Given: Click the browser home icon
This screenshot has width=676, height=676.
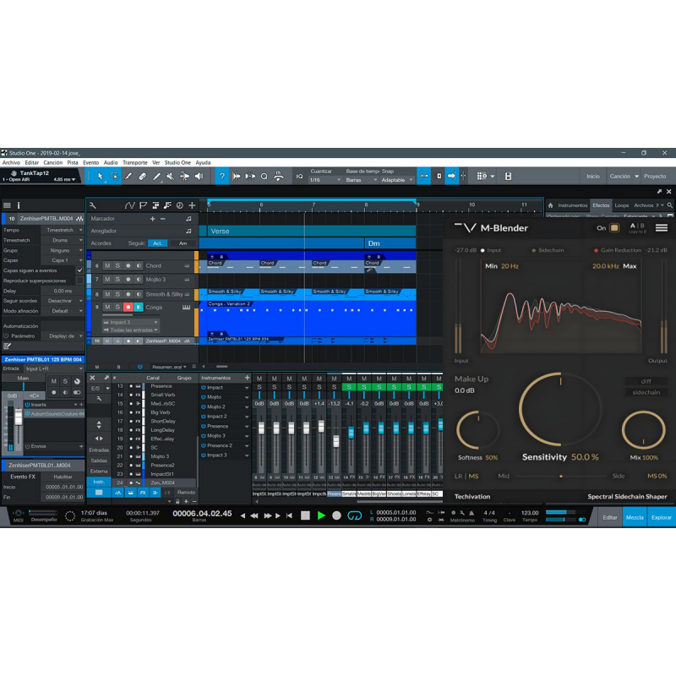Looking at the screenshot, I should click(551, 205).
